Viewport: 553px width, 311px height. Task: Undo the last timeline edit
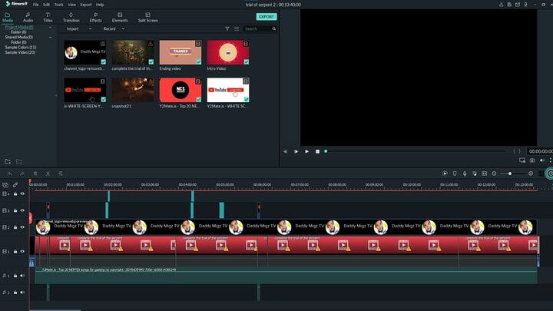pyautogui.click(x=9, y=174)
